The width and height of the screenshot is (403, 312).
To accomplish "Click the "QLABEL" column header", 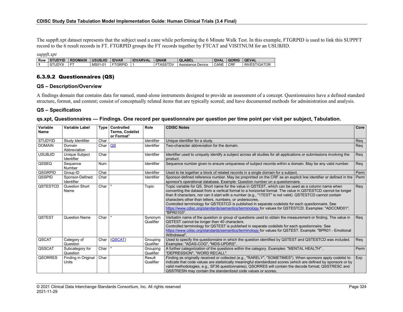I will click(195, 60).
